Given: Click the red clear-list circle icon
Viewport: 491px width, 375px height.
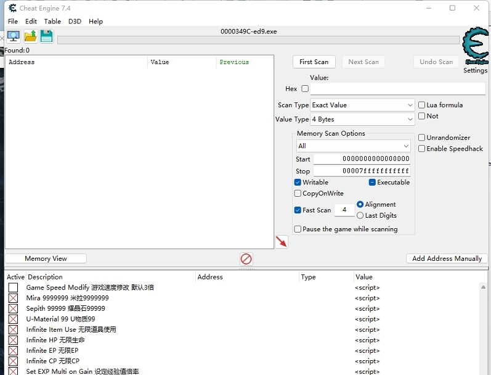Looking at the screenshot, I should (x=246, y=259).
